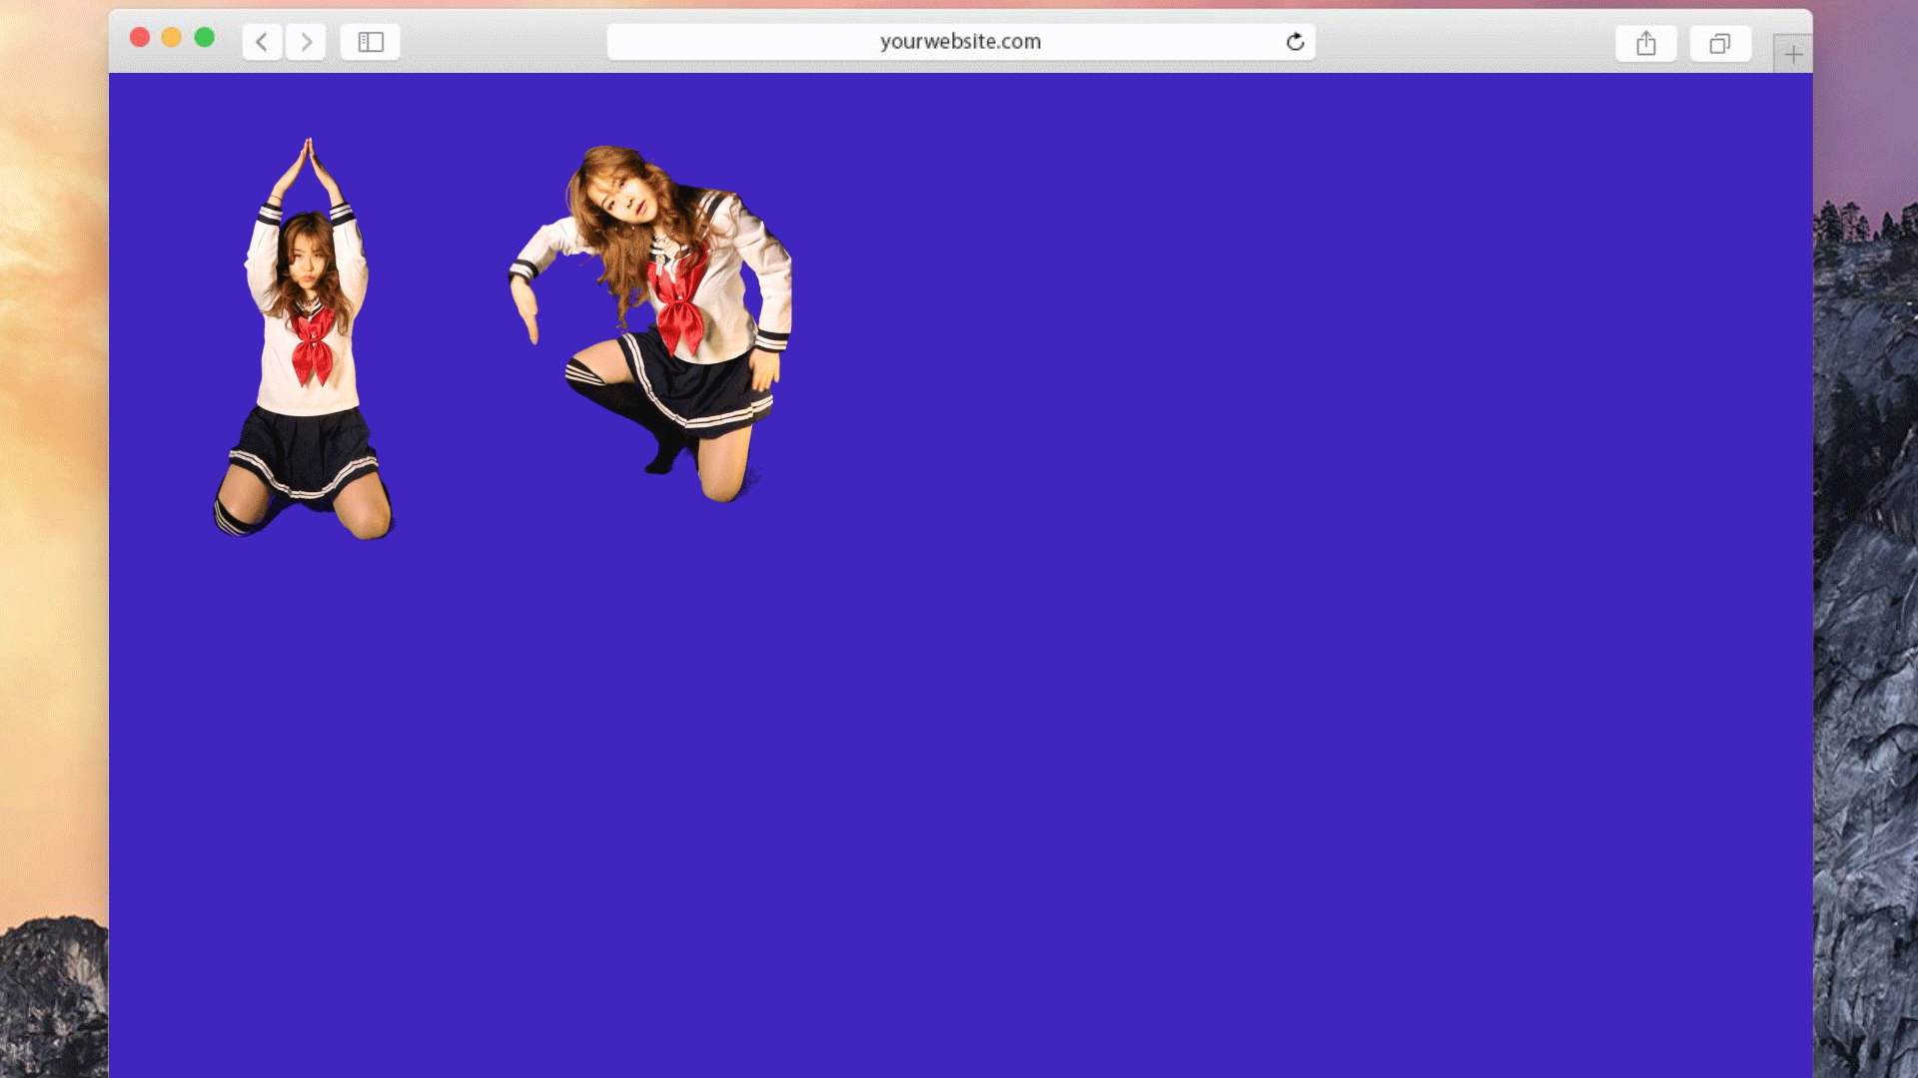This screenshot has width=1918, height=1078.
Task: Open a new tab with plus
Action: click(x=1793, y=54)
